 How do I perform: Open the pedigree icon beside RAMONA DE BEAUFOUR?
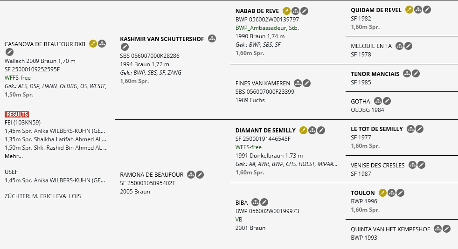click(x=191, y=175)
